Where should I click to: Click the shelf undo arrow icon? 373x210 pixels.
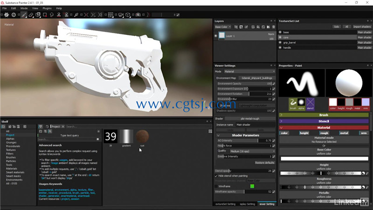point(47,126)
